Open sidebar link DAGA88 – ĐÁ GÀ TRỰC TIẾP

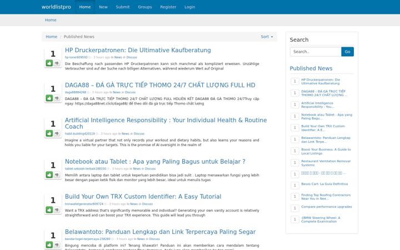click(x=324, y=93)
